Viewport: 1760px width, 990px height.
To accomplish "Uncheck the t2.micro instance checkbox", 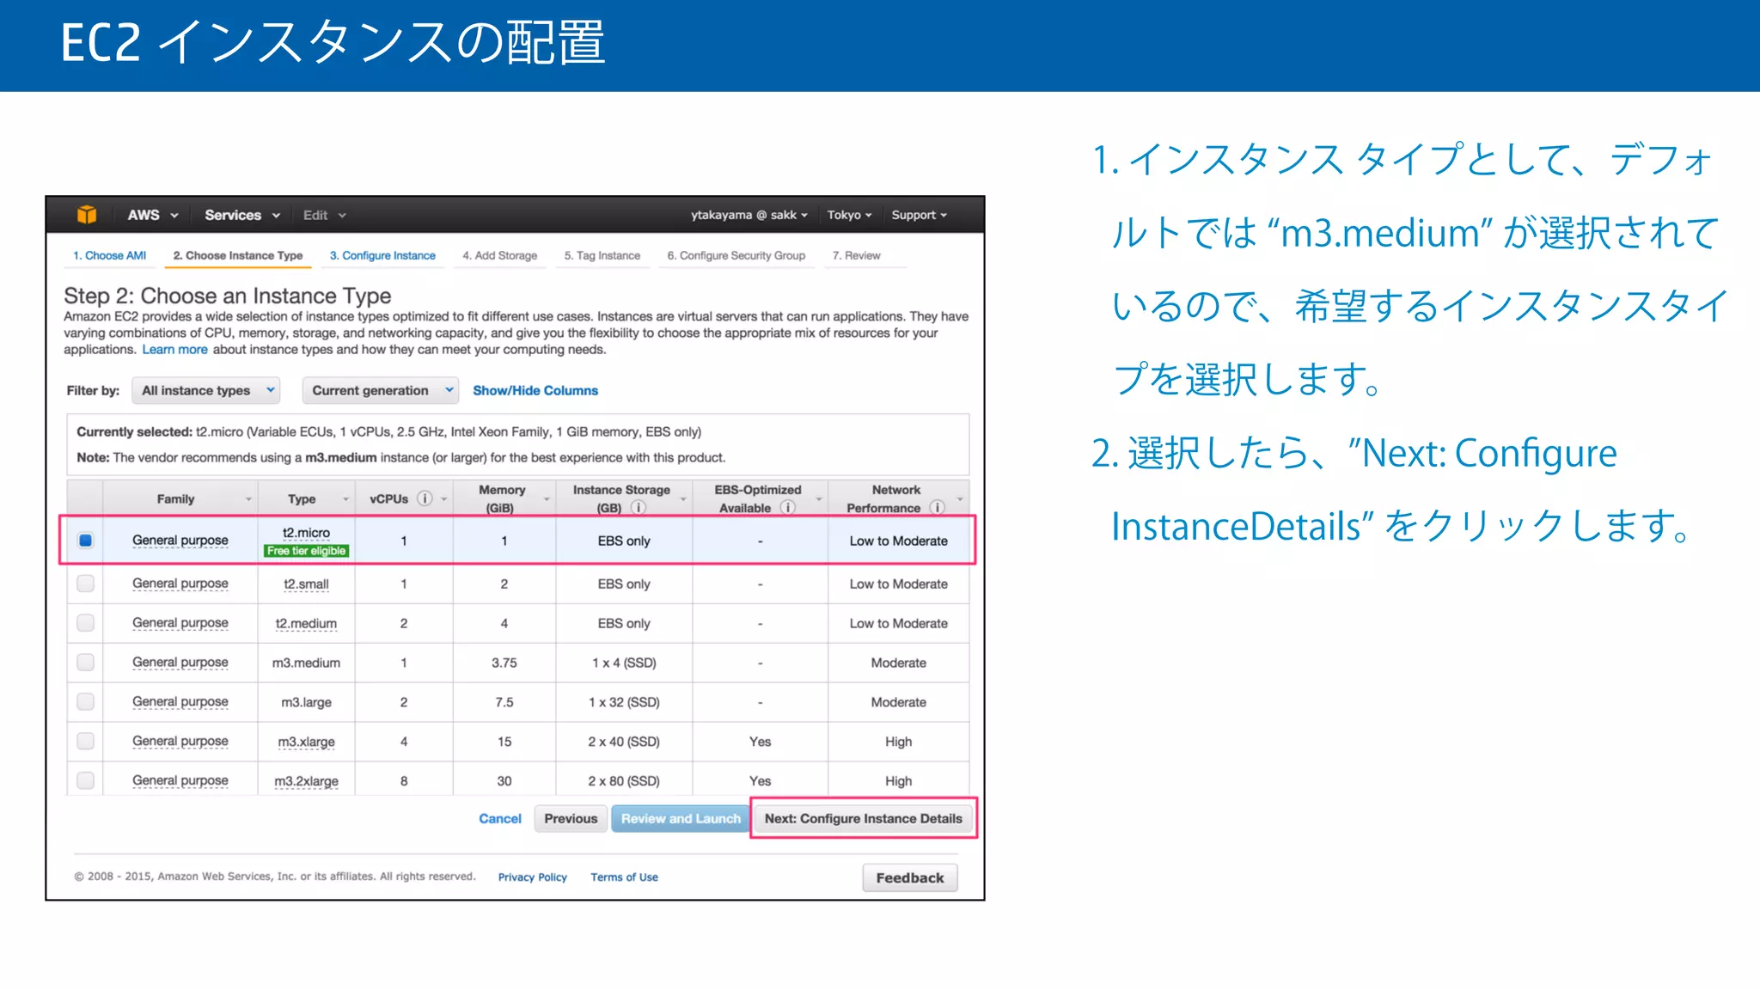I will click(x=85, y=541).
